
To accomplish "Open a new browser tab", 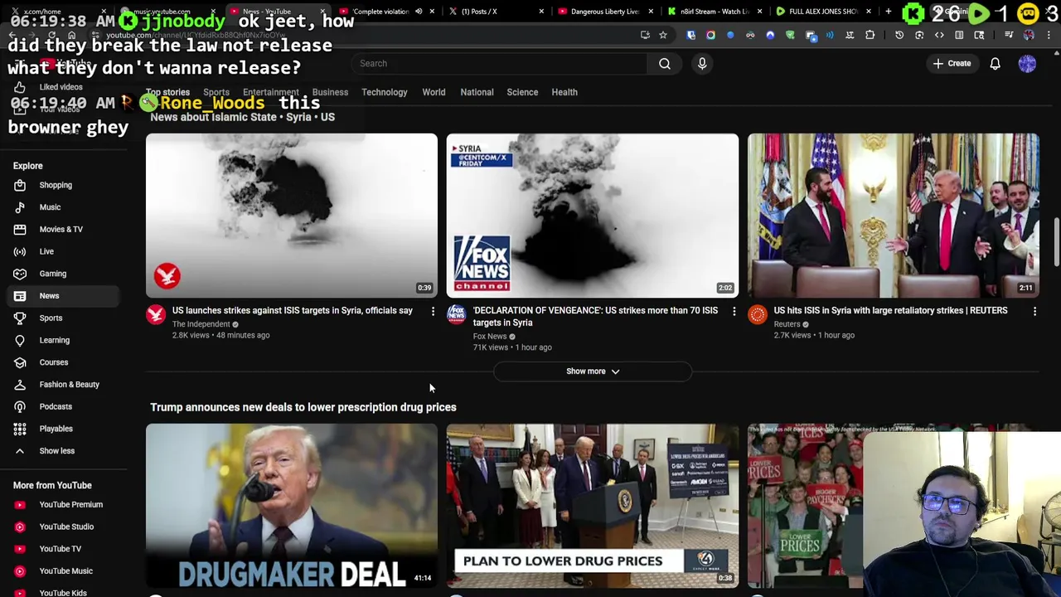I will pos(889,12).
